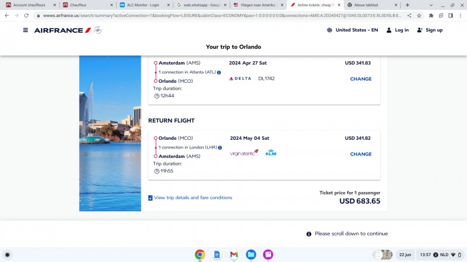
Task: Change the return Orlando to Amsterdam flight
Action: [x=361, y=154]
